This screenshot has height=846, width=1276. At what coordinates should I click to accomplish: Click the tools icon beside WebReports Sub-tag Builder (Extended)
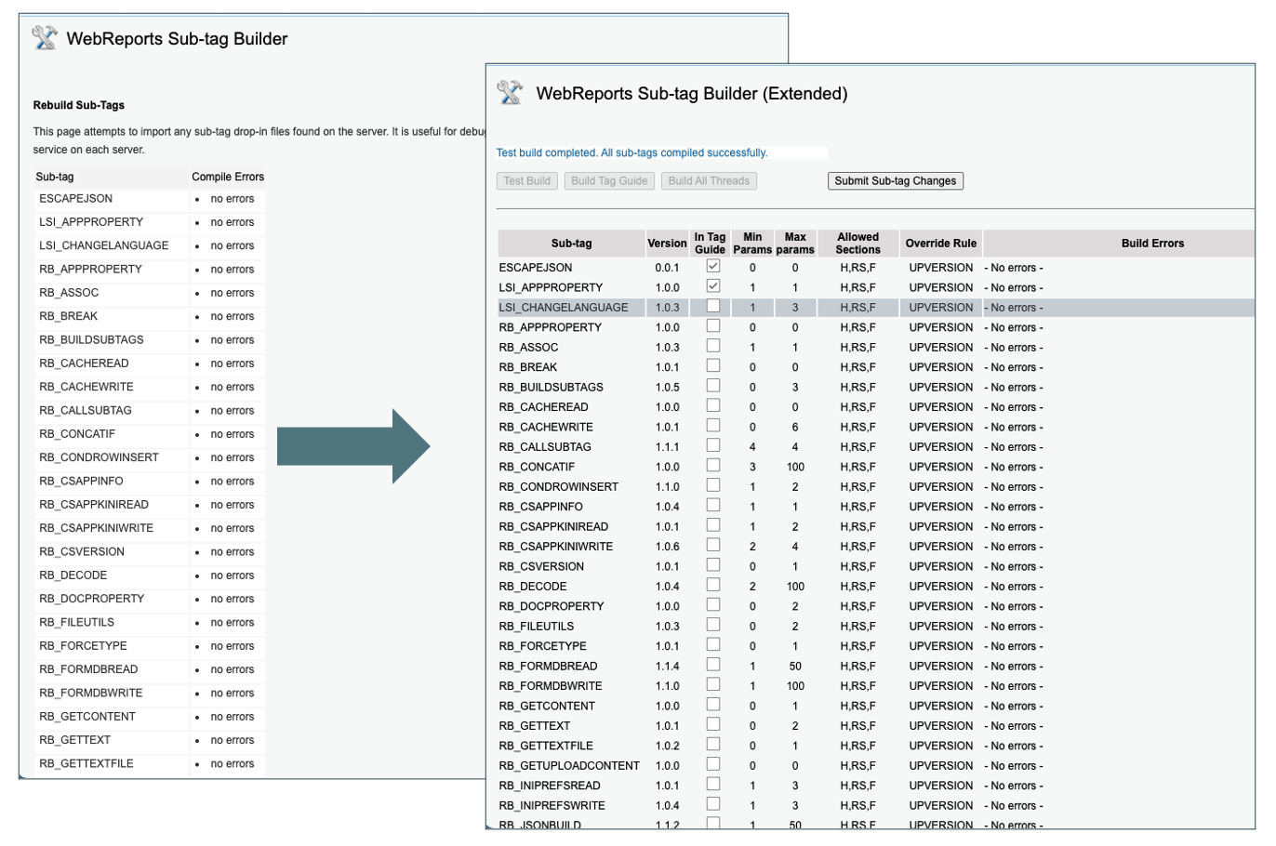click(510, 92)
